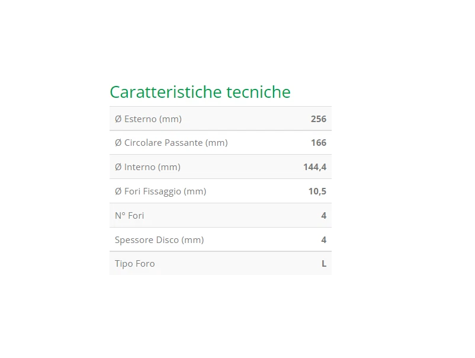Screen dimensions: 475x358
Task: Click the Ø symbol before Esterno
Action: [x=118, y=119]
